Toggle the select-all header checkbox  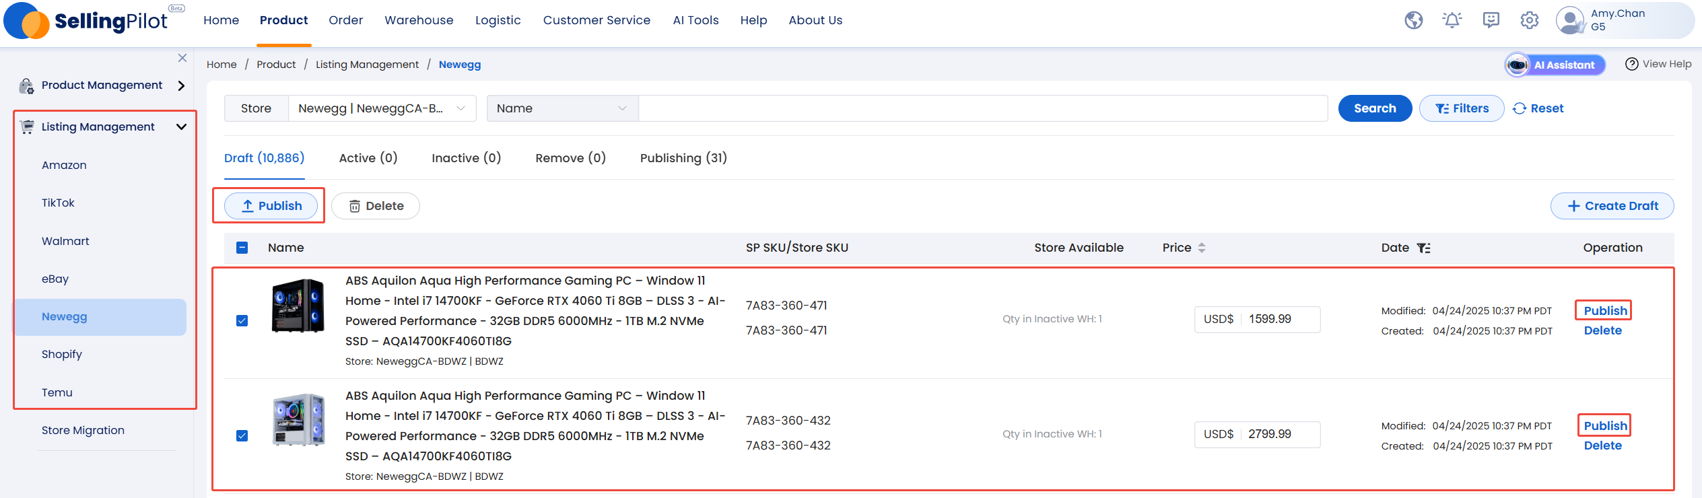click(x=242, y=248)
